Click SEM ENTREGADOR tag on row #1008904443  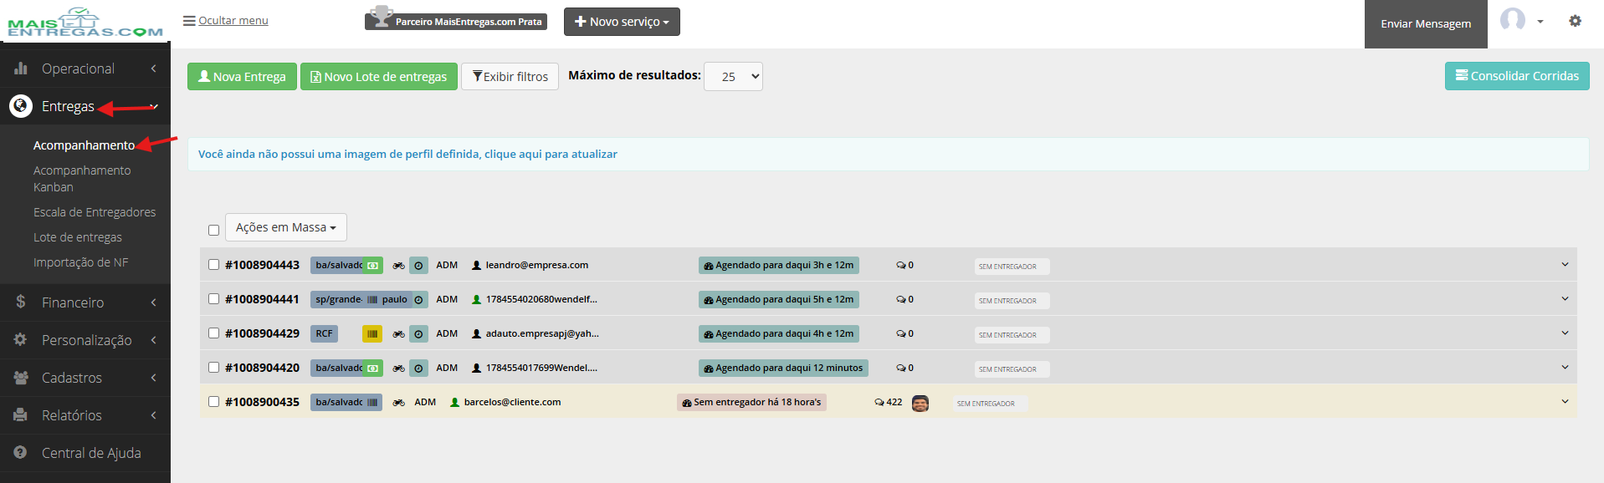click(1012, 267)
